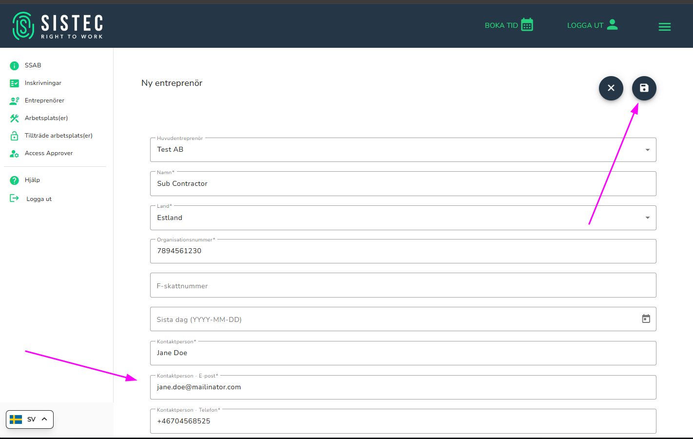Open the SV language selector chevron
The width and height of the screenshot is (693, 439).
[x=44, y=419]
